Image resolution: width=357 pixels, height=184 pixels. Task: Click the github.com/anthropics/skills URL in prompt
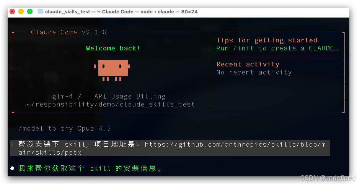coord(235,144)
